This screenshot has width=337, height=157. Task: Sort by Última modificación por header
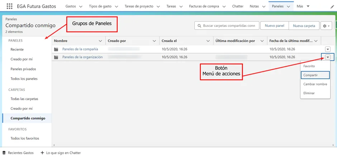tap(235, 41)
